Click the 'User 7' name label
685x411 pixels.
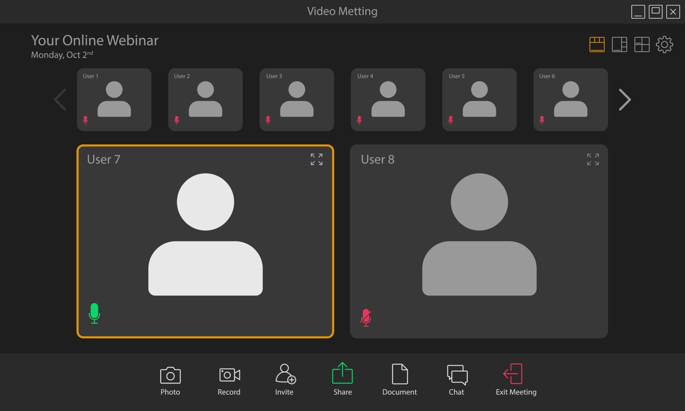coord(103,159)
